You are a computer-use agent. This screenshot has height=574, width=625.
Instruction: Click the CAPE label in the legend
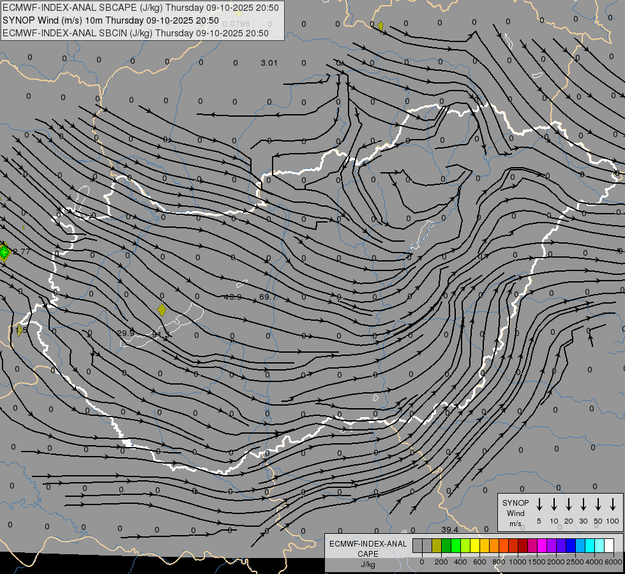[368, 554]
